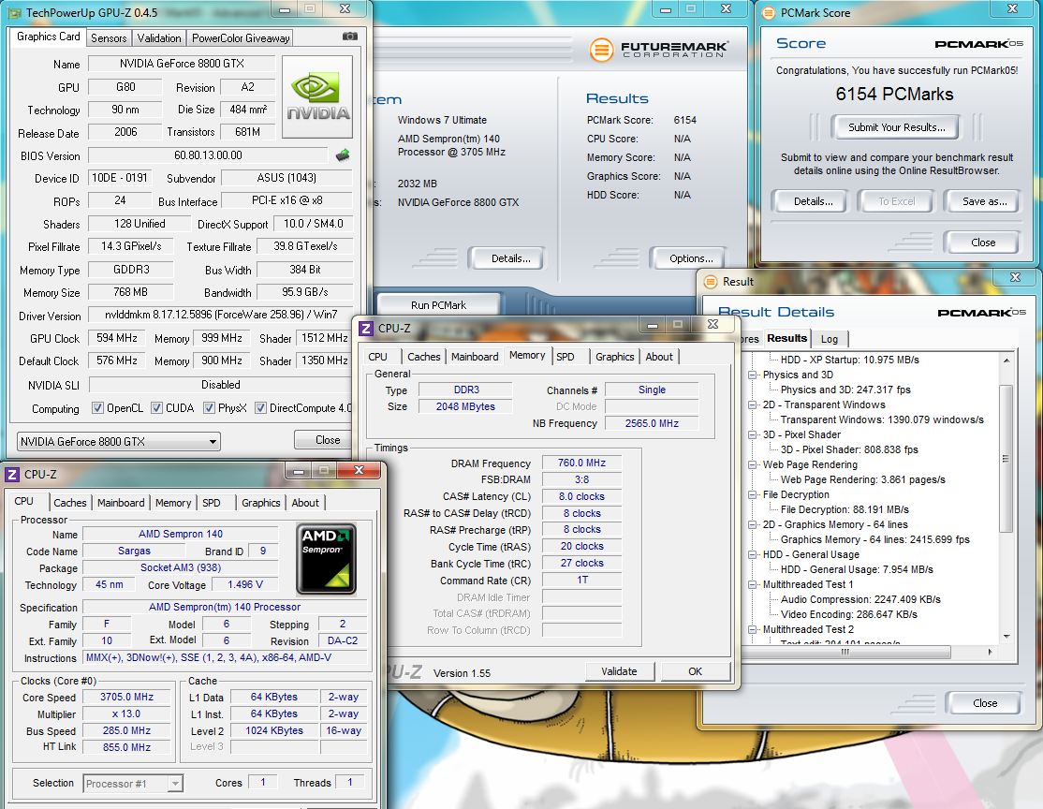Collapse the 3D - Pixel Shader node
1043x809 pixels.
[753, 434]
